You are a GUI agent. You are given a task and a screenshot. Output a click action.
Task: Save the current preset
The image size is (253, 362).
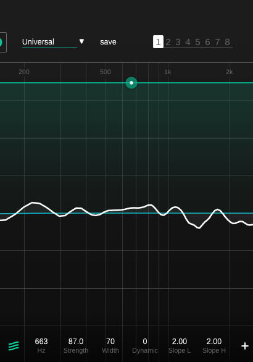point(108,42)
